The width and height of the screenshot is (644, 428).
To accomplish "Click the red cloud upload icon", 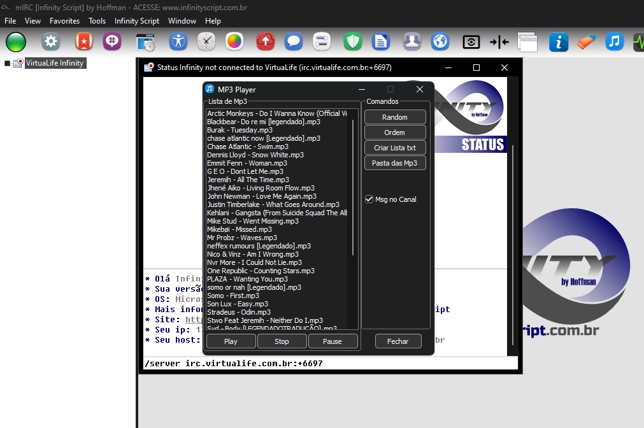I will (265, 42).
